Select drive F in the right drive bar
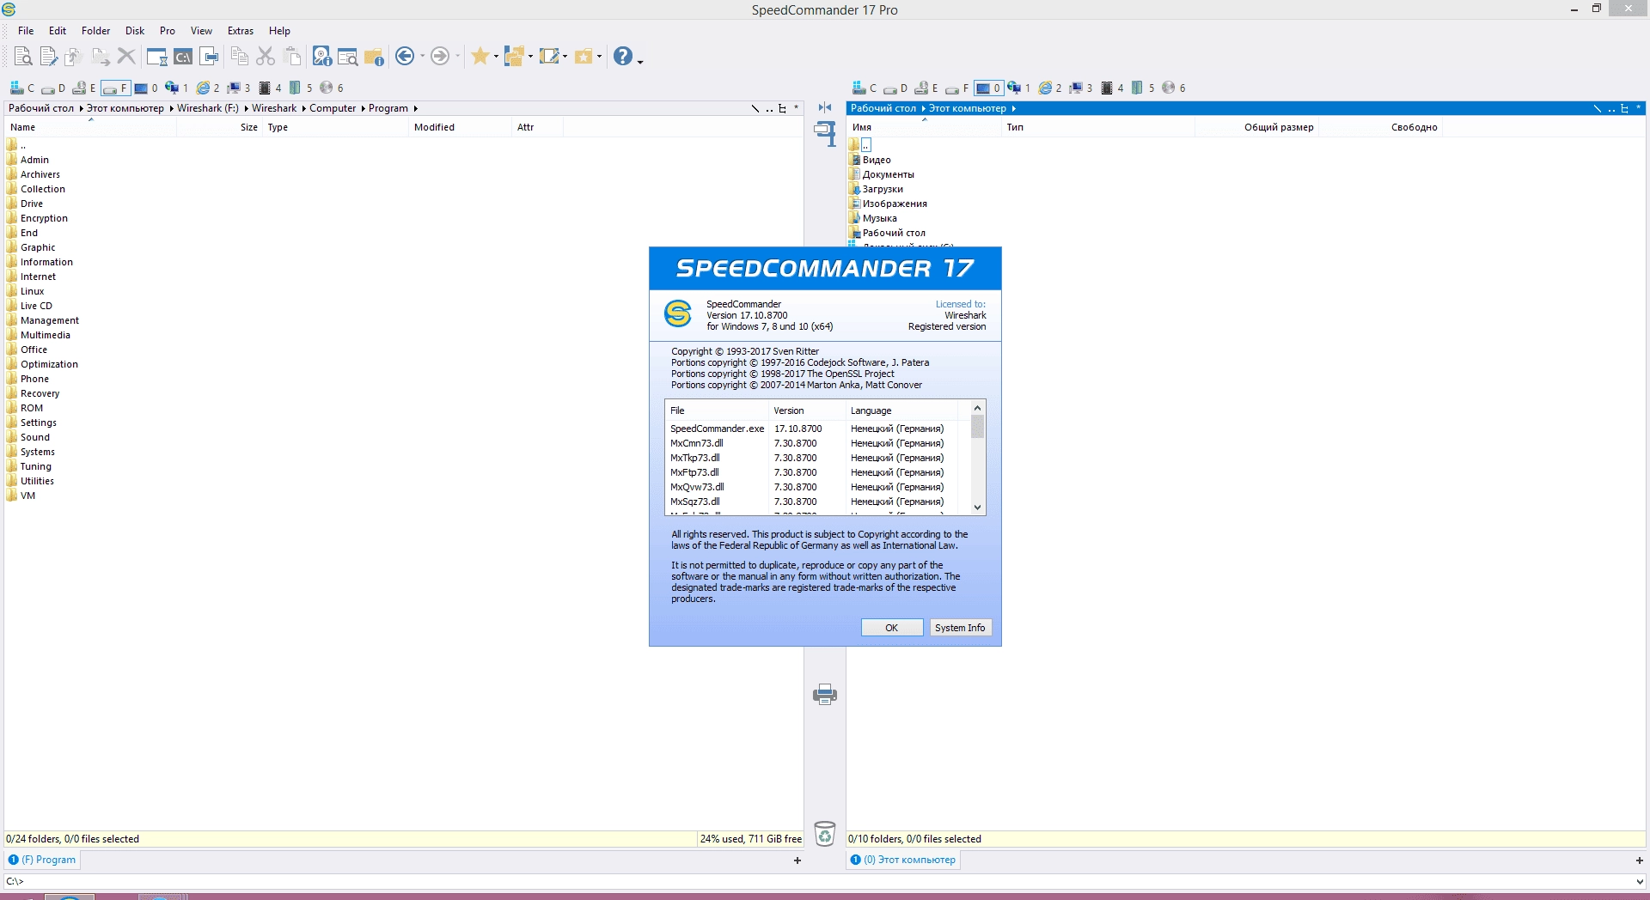Viewport: 1650px width, 900px height. [956, 88]
